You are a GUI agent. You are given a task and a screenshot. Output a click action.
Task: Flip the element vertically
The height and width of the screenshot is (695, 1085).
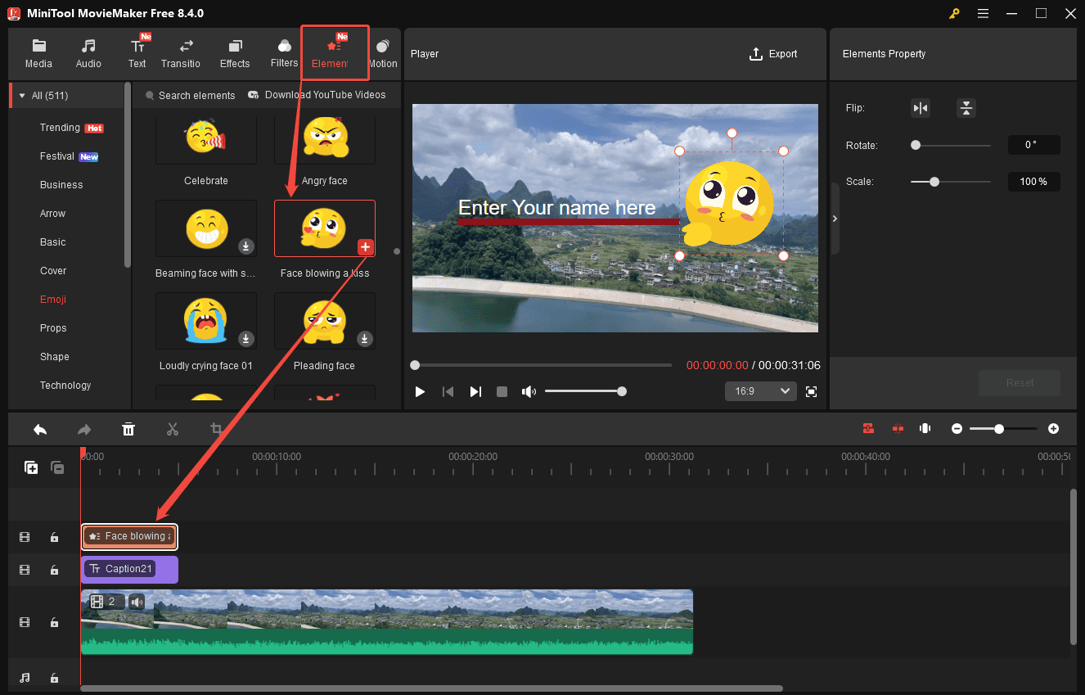(966, 107)
